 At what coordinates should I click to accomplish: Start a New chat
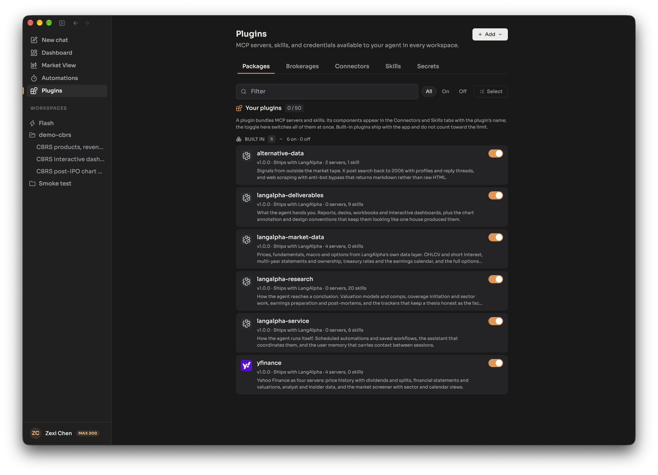67,40
